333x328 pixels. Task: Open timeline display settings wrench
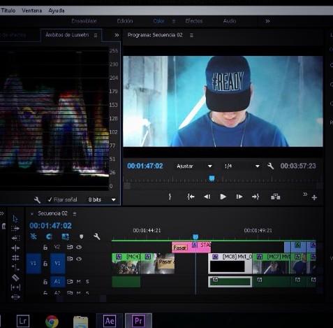click(97, 236)
